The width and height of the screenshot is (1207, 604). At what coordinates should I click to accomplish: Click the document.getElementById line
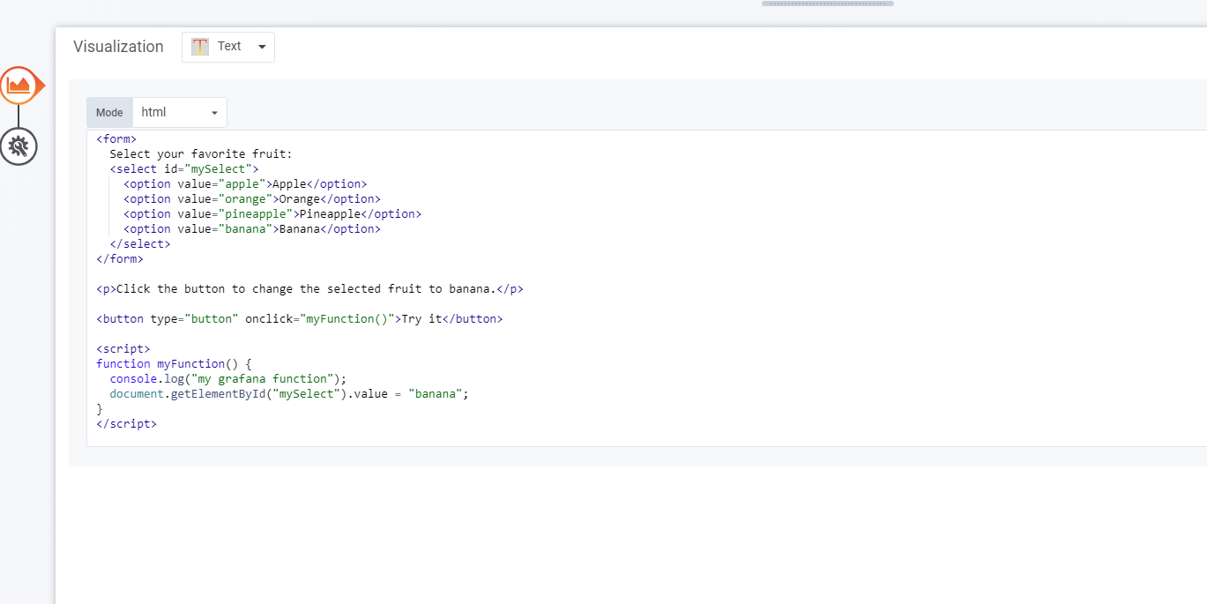click(289, 393)
